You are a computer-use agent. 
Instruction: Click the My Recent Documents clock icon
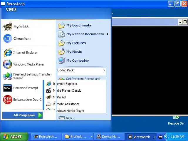(x=61, y=34)
